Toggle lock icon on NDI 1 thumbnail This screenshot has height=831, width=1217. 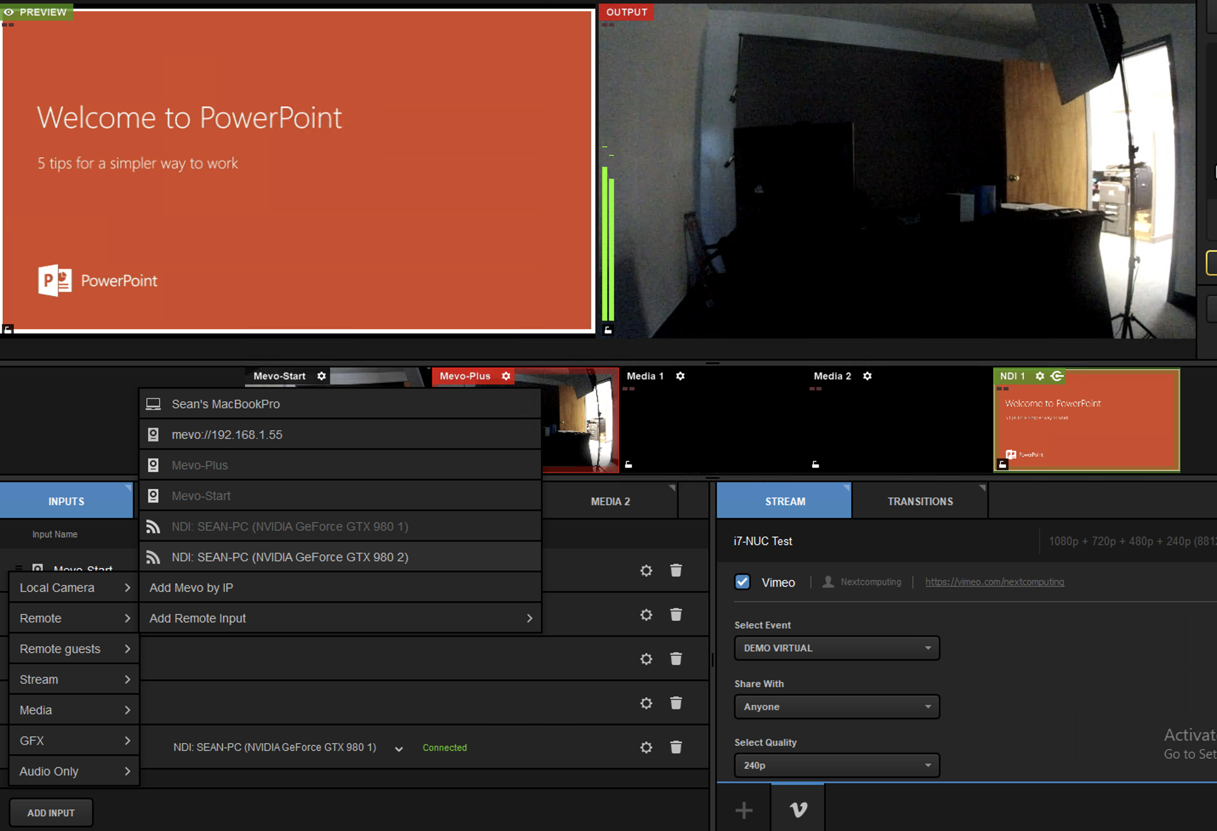click(x=1002, y=464)
